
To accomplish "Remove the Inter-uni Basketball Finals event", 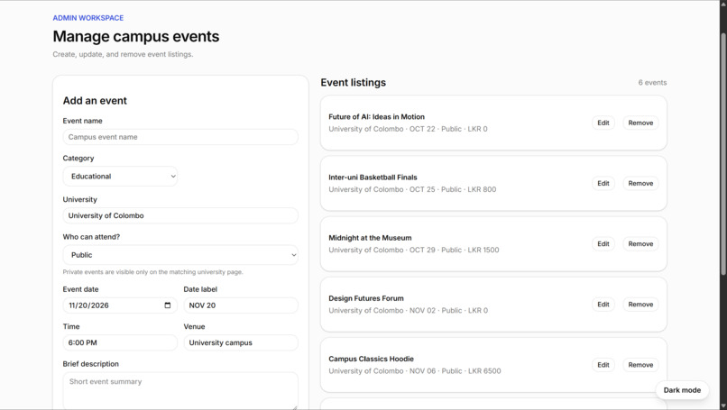I will [640, 184].
